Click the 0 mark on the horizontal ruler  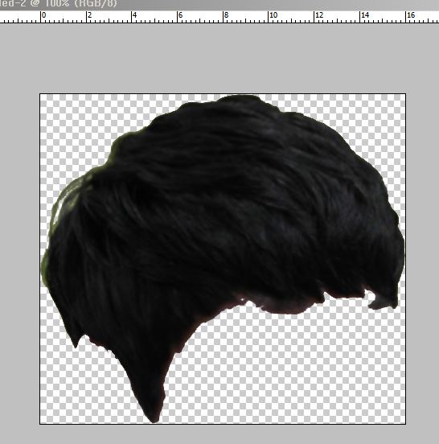click(x=43, y=15)
